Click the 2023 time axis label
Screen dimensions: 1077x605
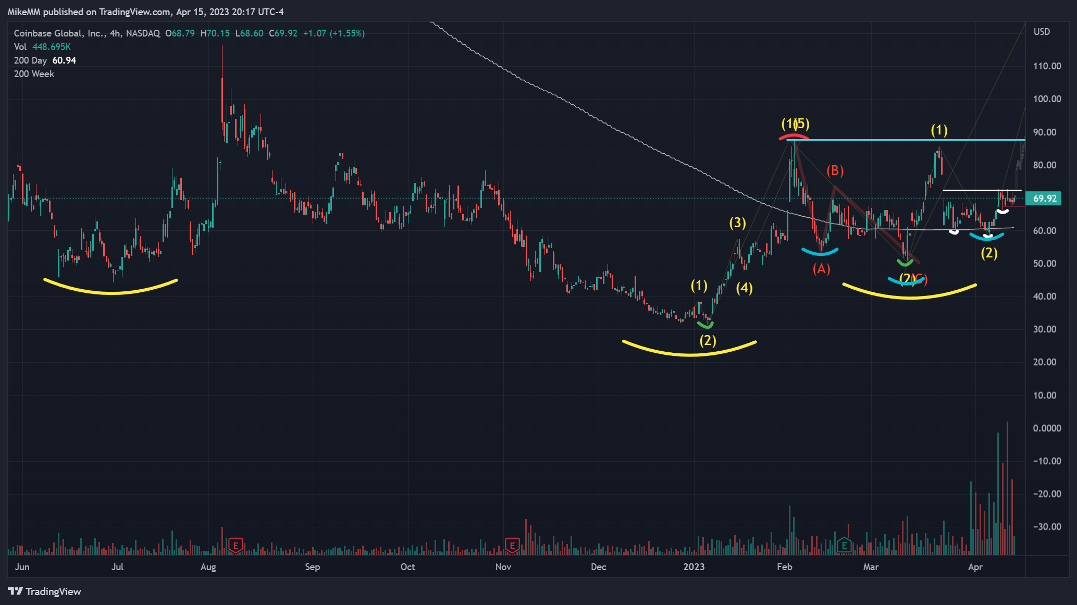click(694, 567)
